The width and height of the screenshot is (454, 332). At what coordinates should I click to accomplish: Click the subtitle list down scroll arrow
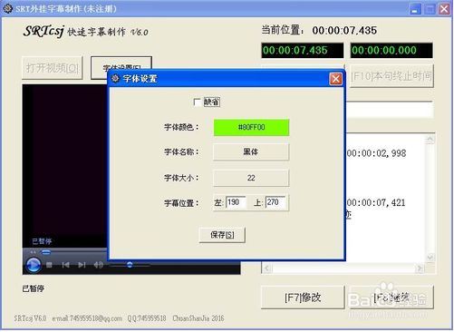click(x=430, y=258)
